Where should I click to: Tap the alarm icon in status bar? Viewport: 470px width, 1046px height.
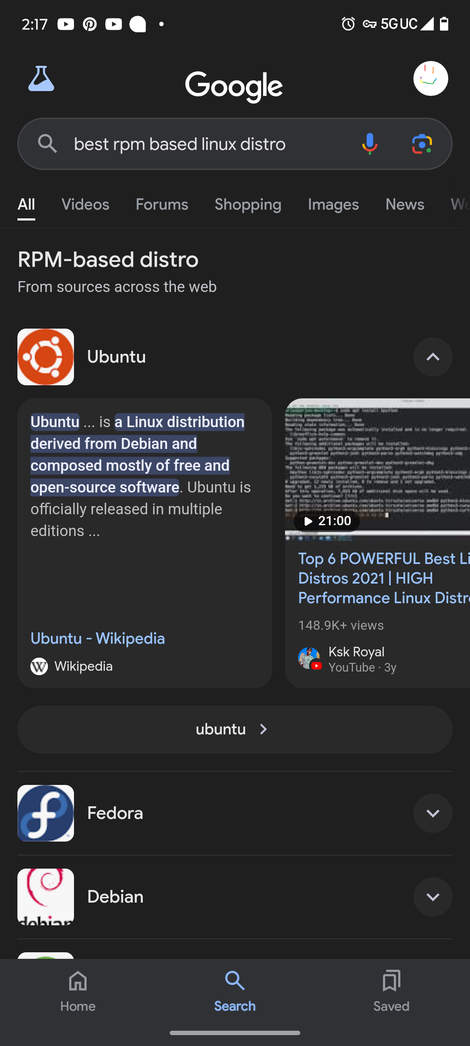(x=348, y=24)
